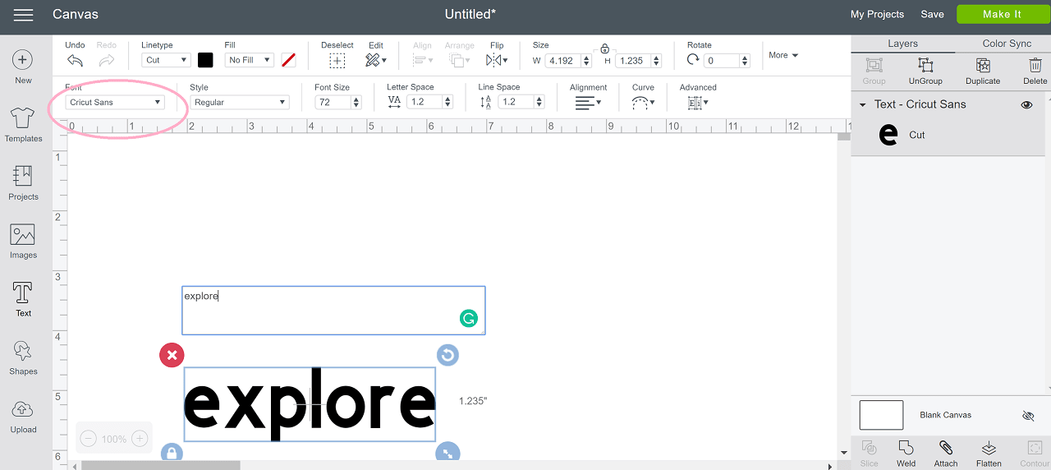This screenshot has width=1051, height=470.
Task: Toggle Blank Canvas visibility
Action: click(1028, 416)
